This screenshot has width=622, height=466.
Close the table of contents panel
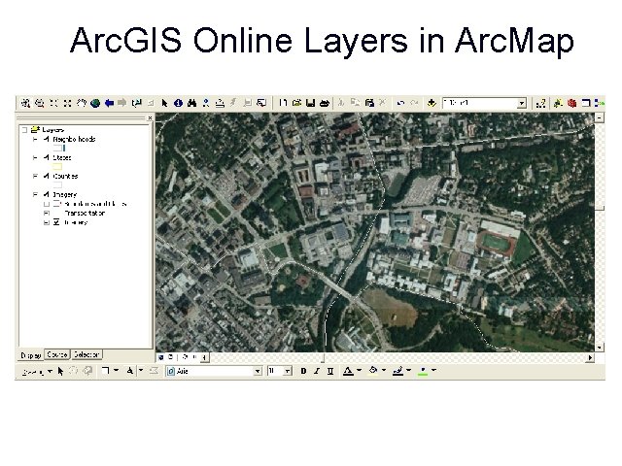coord(150,117)
